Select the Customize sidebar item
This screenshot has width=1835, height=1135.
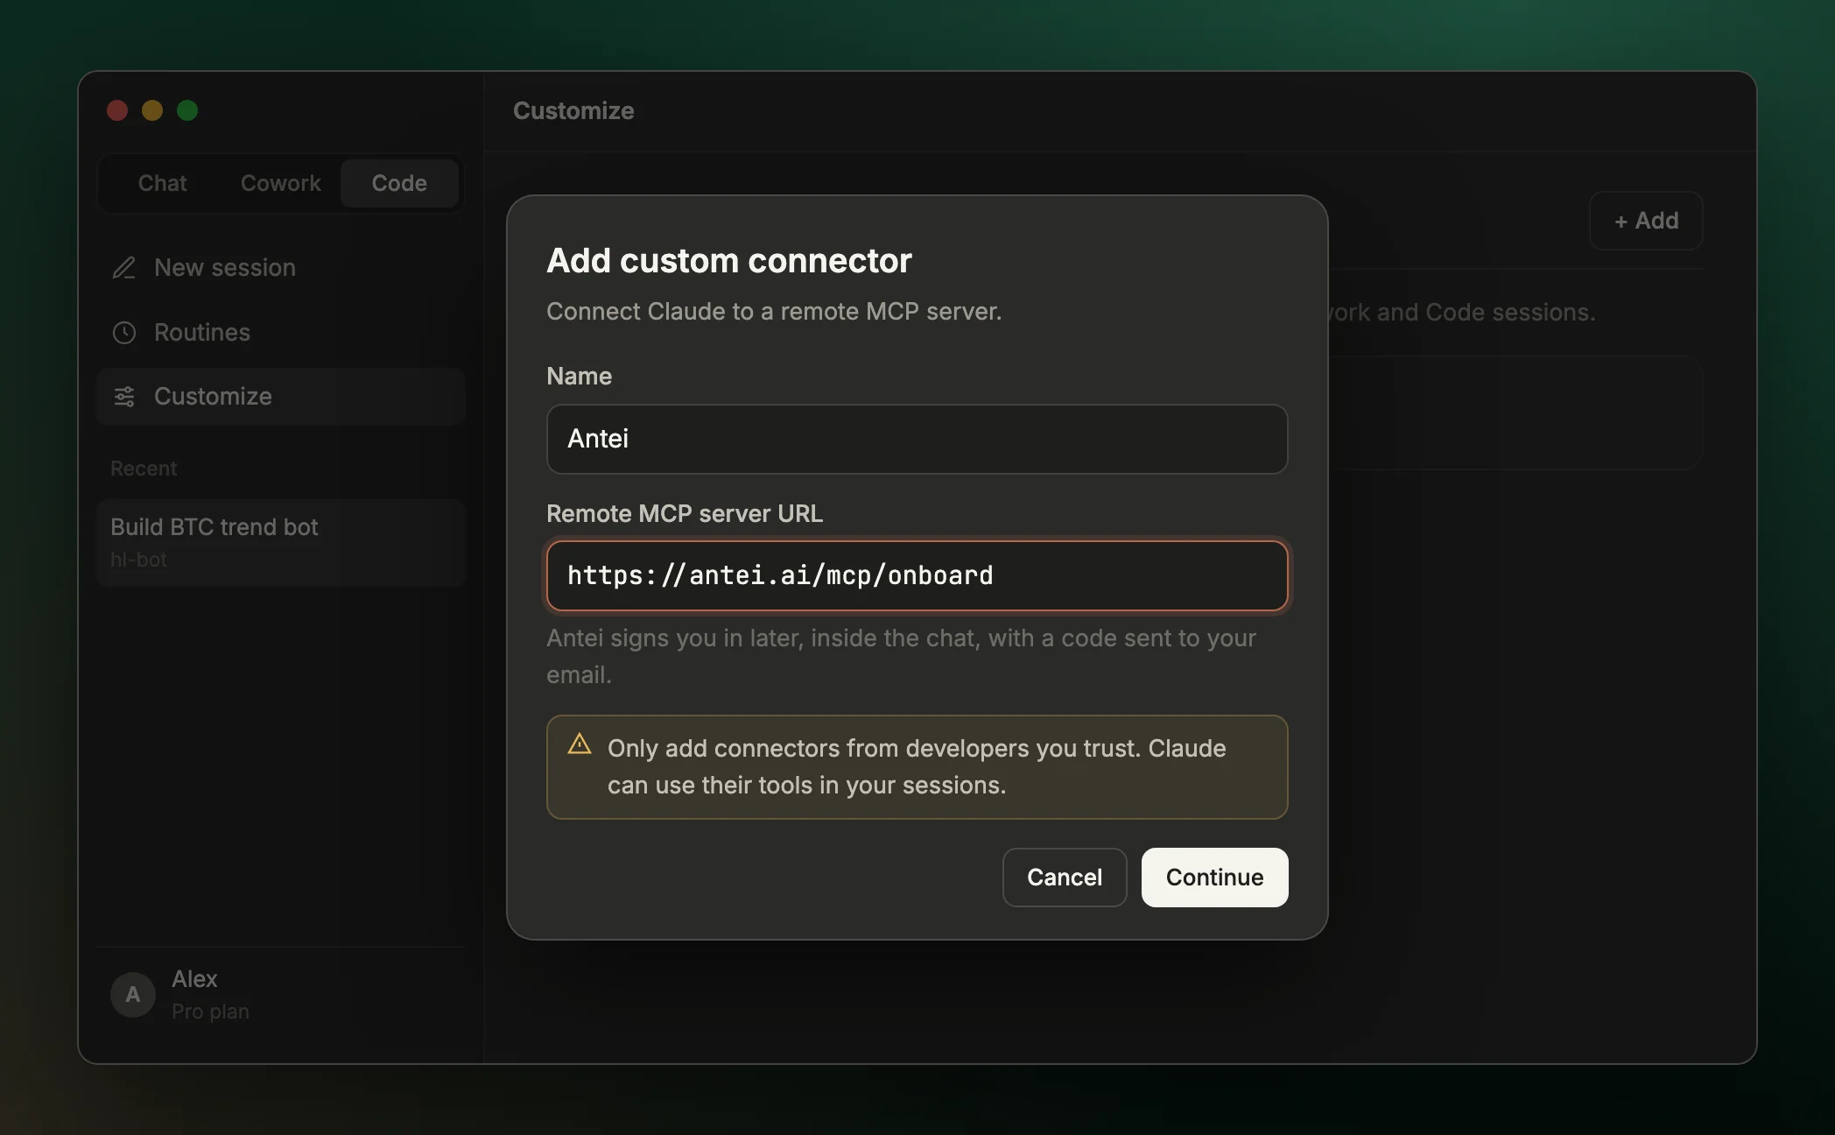point(280,397)
